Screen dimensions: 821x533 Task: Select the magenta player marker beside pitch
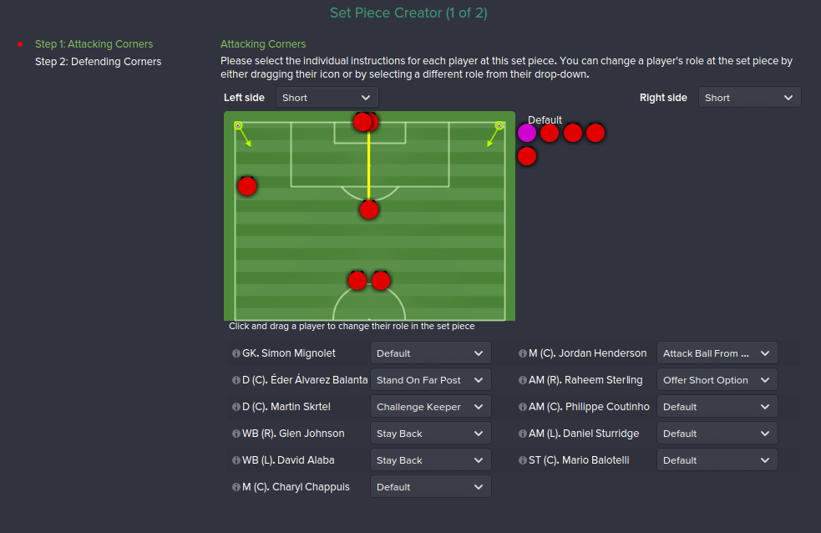pyautogui.click(x=527, y=132)
